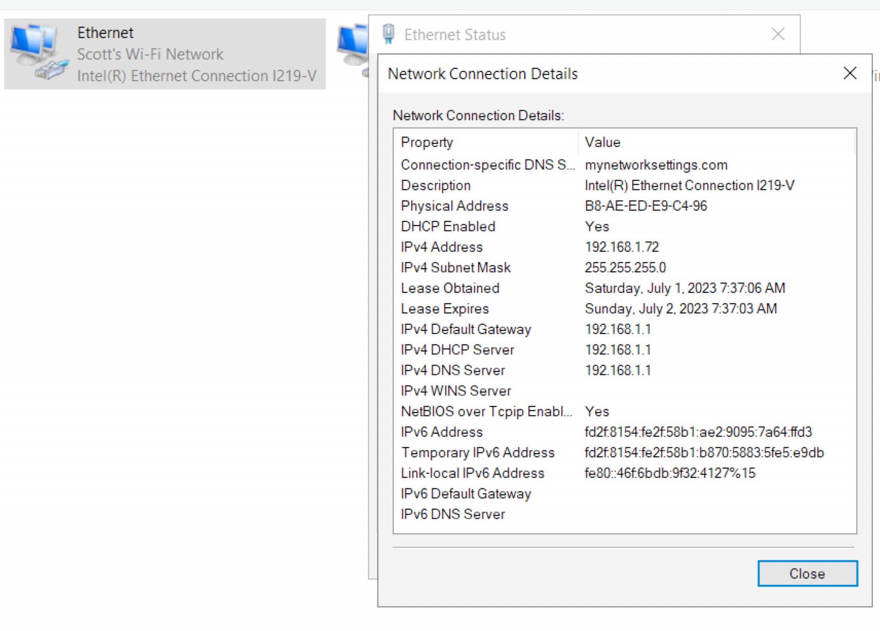880x631 pixels.
Task: Select the IP value 192.168.1.72
Action: [x=621, y=247]
